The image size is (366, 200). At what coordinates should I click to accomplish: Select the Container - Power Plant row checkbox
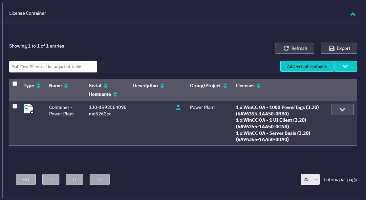point(15,106)
